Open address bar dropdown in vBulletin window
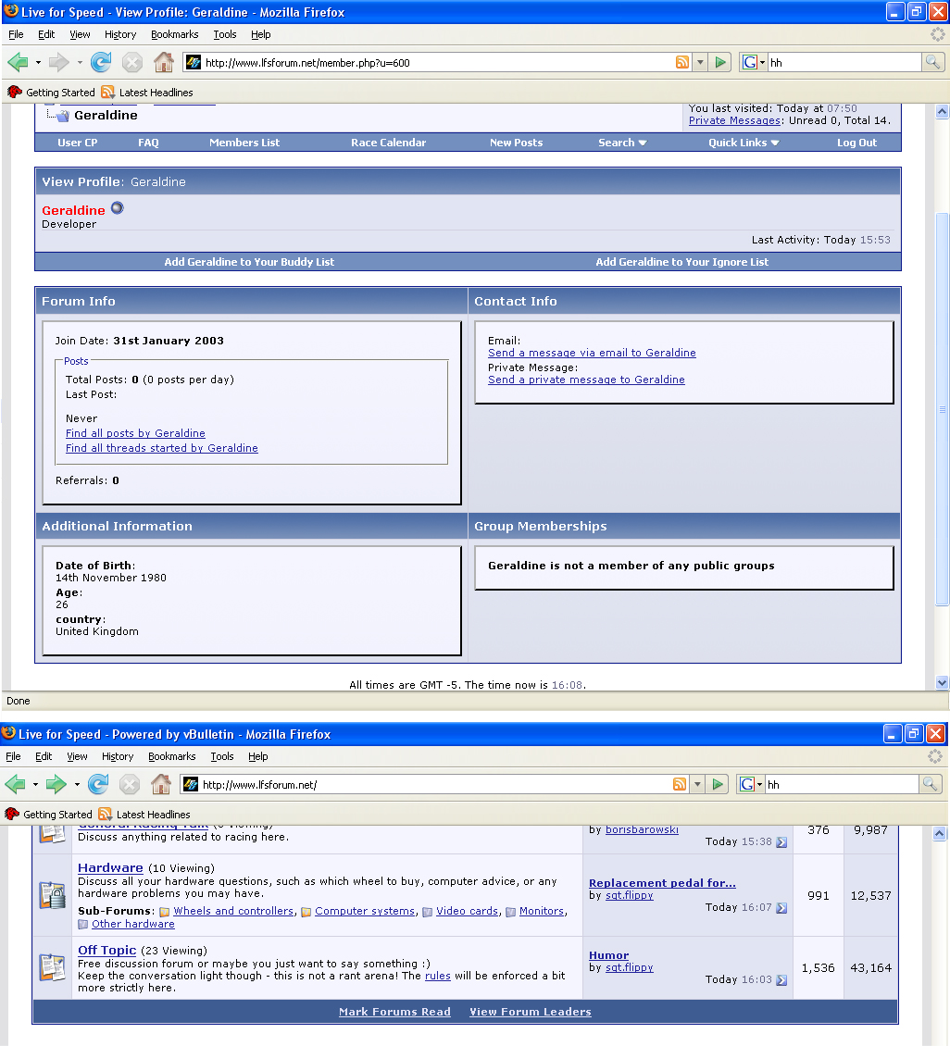This screenshot has height=1046, width=950. (x=697, y=785)
